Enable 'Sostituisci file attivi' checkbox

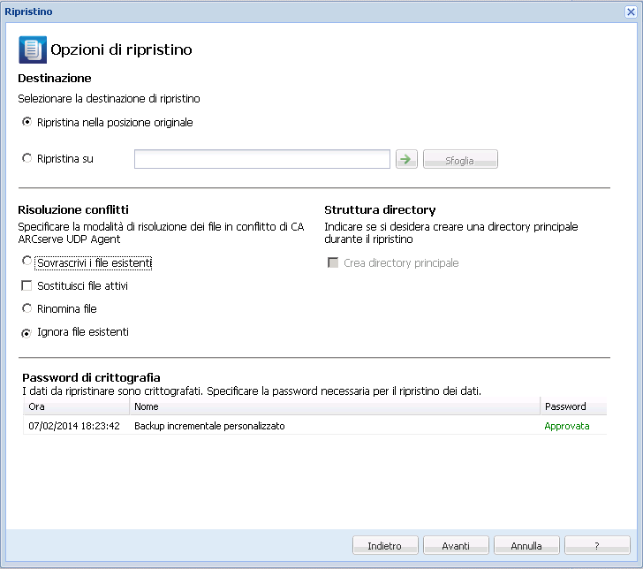coord(27,286)
